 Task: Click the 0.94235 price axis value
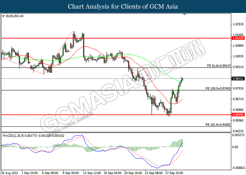click(238, 131)
